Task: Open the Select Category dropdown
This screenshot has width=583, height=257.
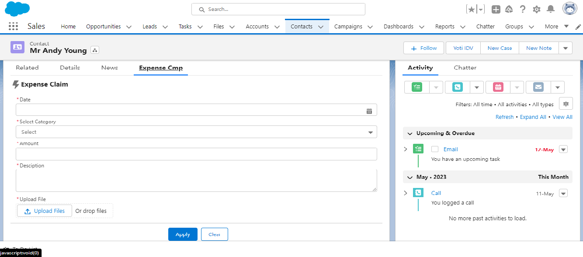Action: (196, 132)
